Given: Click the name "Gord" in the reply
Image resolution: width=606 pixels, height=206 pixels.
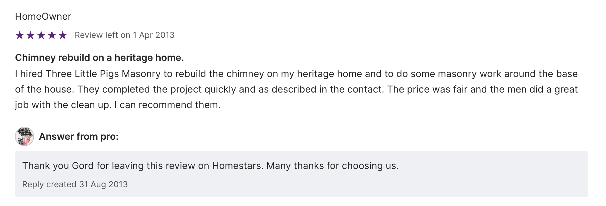Looking at the screenshot, I should (x=83, y=166).
